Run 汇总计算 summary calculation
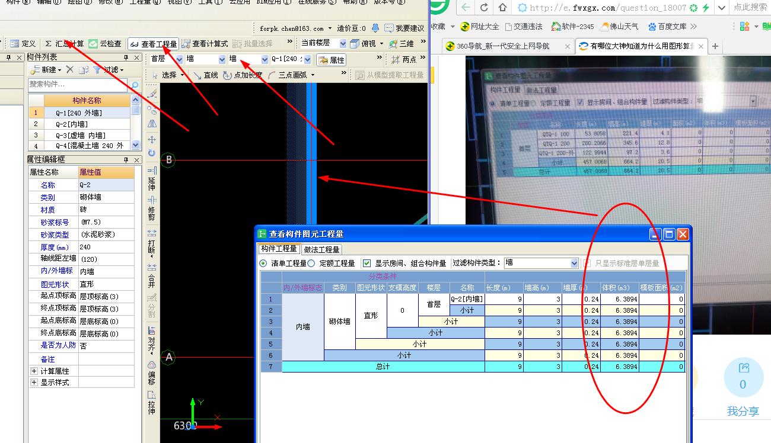Viewport: 771px width, 443px height. 65,44
